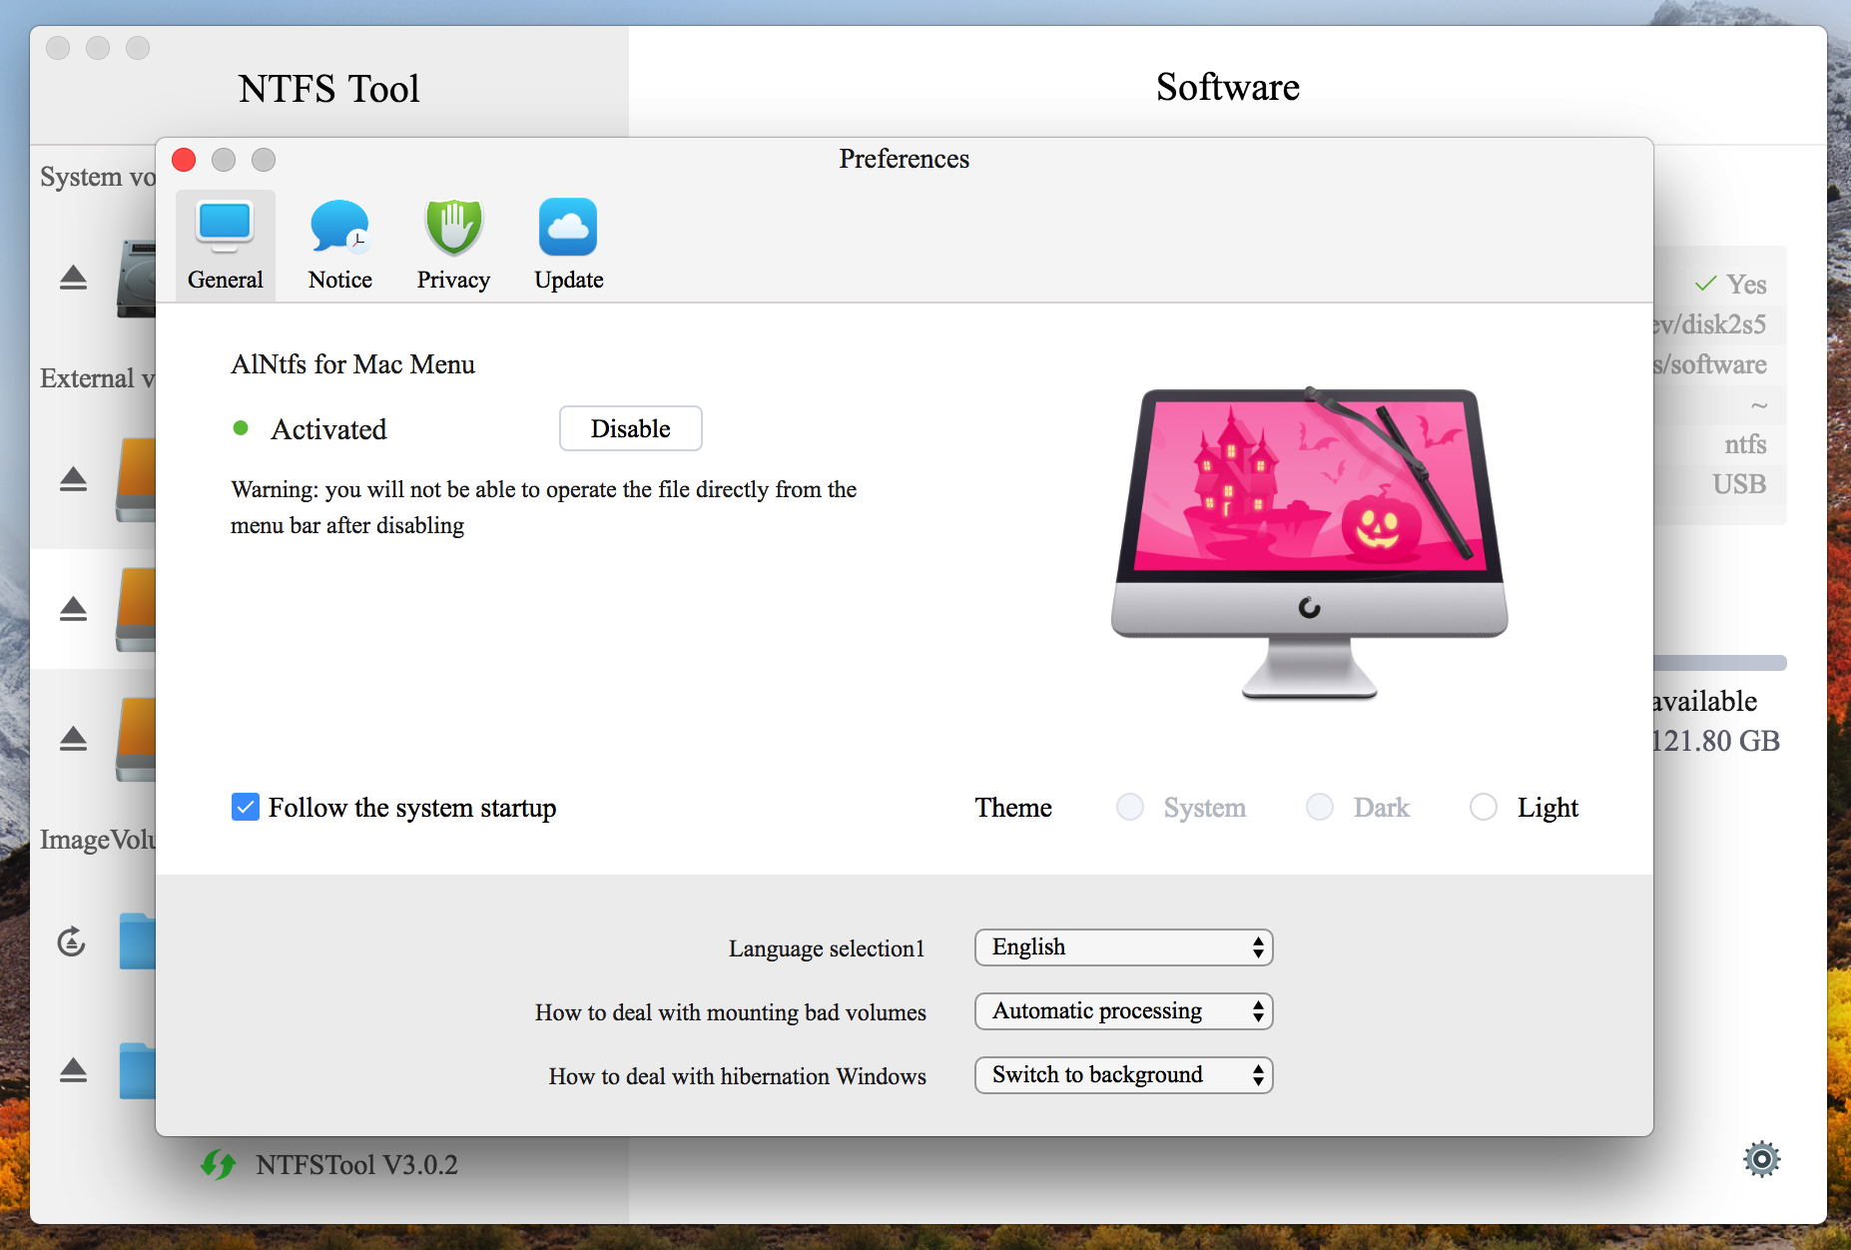The width and height of the screenshot is (1851, 1250).
Task: Eject the first external volume
Action: [x=73, y=479]
